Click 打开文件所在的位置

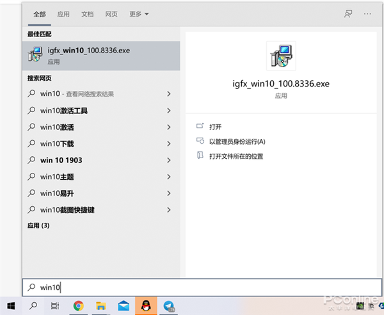236,156
